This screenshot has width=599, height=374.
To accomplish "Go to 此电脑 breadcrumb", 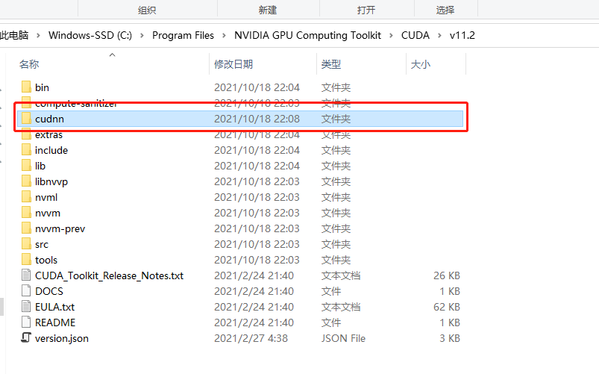I will pos(14,35).
